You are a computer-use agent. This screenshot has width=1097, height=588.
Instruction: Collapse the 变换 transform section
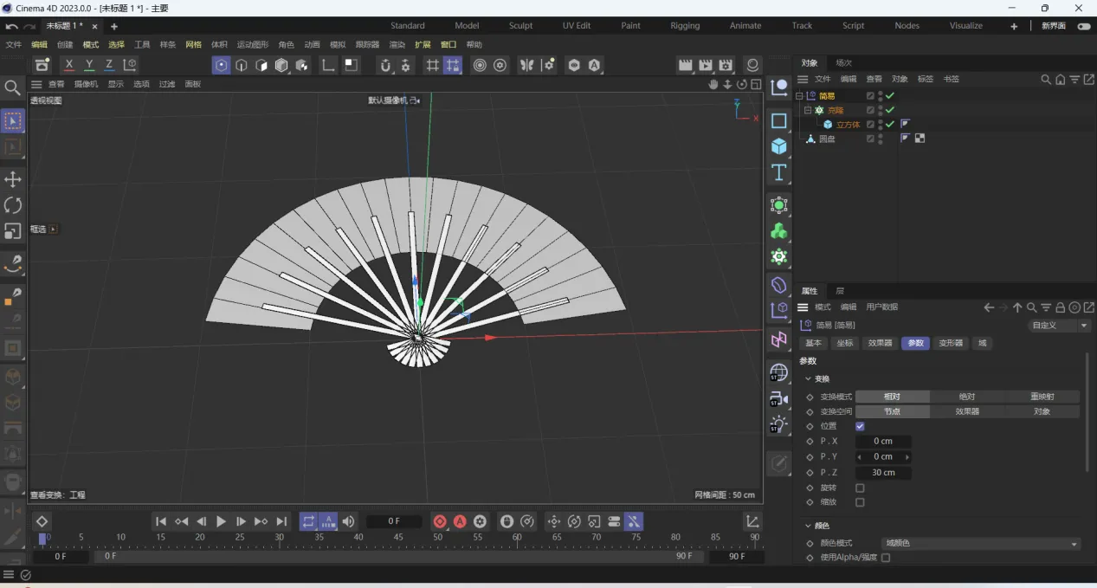(808, 378)
